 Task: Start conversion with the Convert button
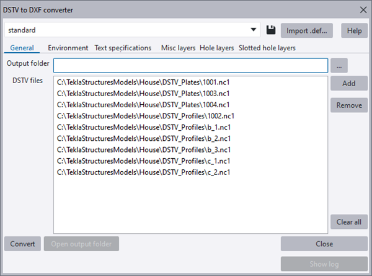click(x=22, y=243)
